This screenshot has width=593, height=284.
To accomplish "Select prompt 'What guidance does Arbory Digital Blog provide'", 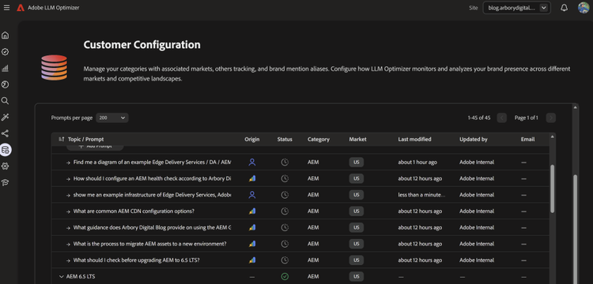I will [x=152, y=227].
